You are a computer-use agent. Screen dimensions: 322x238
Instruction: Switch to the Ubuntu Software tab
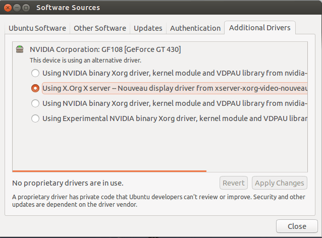coord(37,28)
